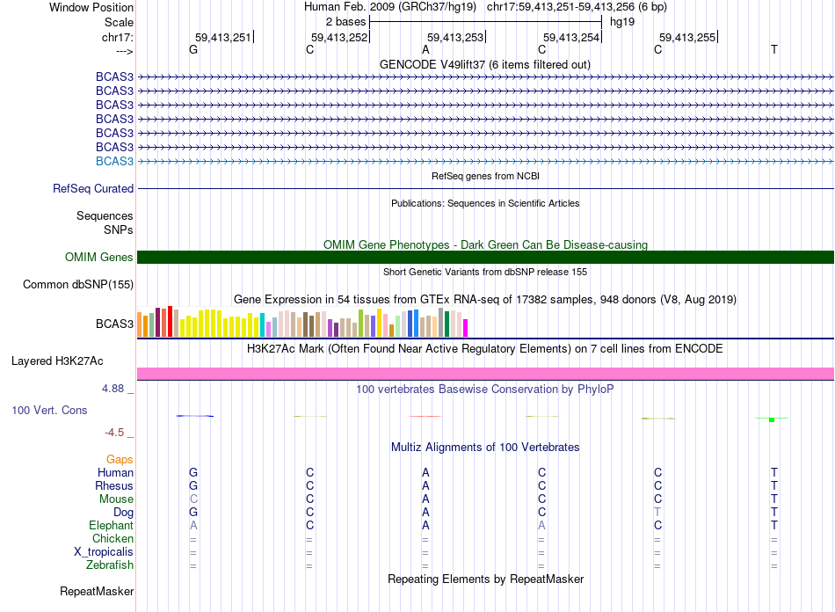Click the 59,413,252 coordinate tick
835x612 pixels.
pos(340,37)
